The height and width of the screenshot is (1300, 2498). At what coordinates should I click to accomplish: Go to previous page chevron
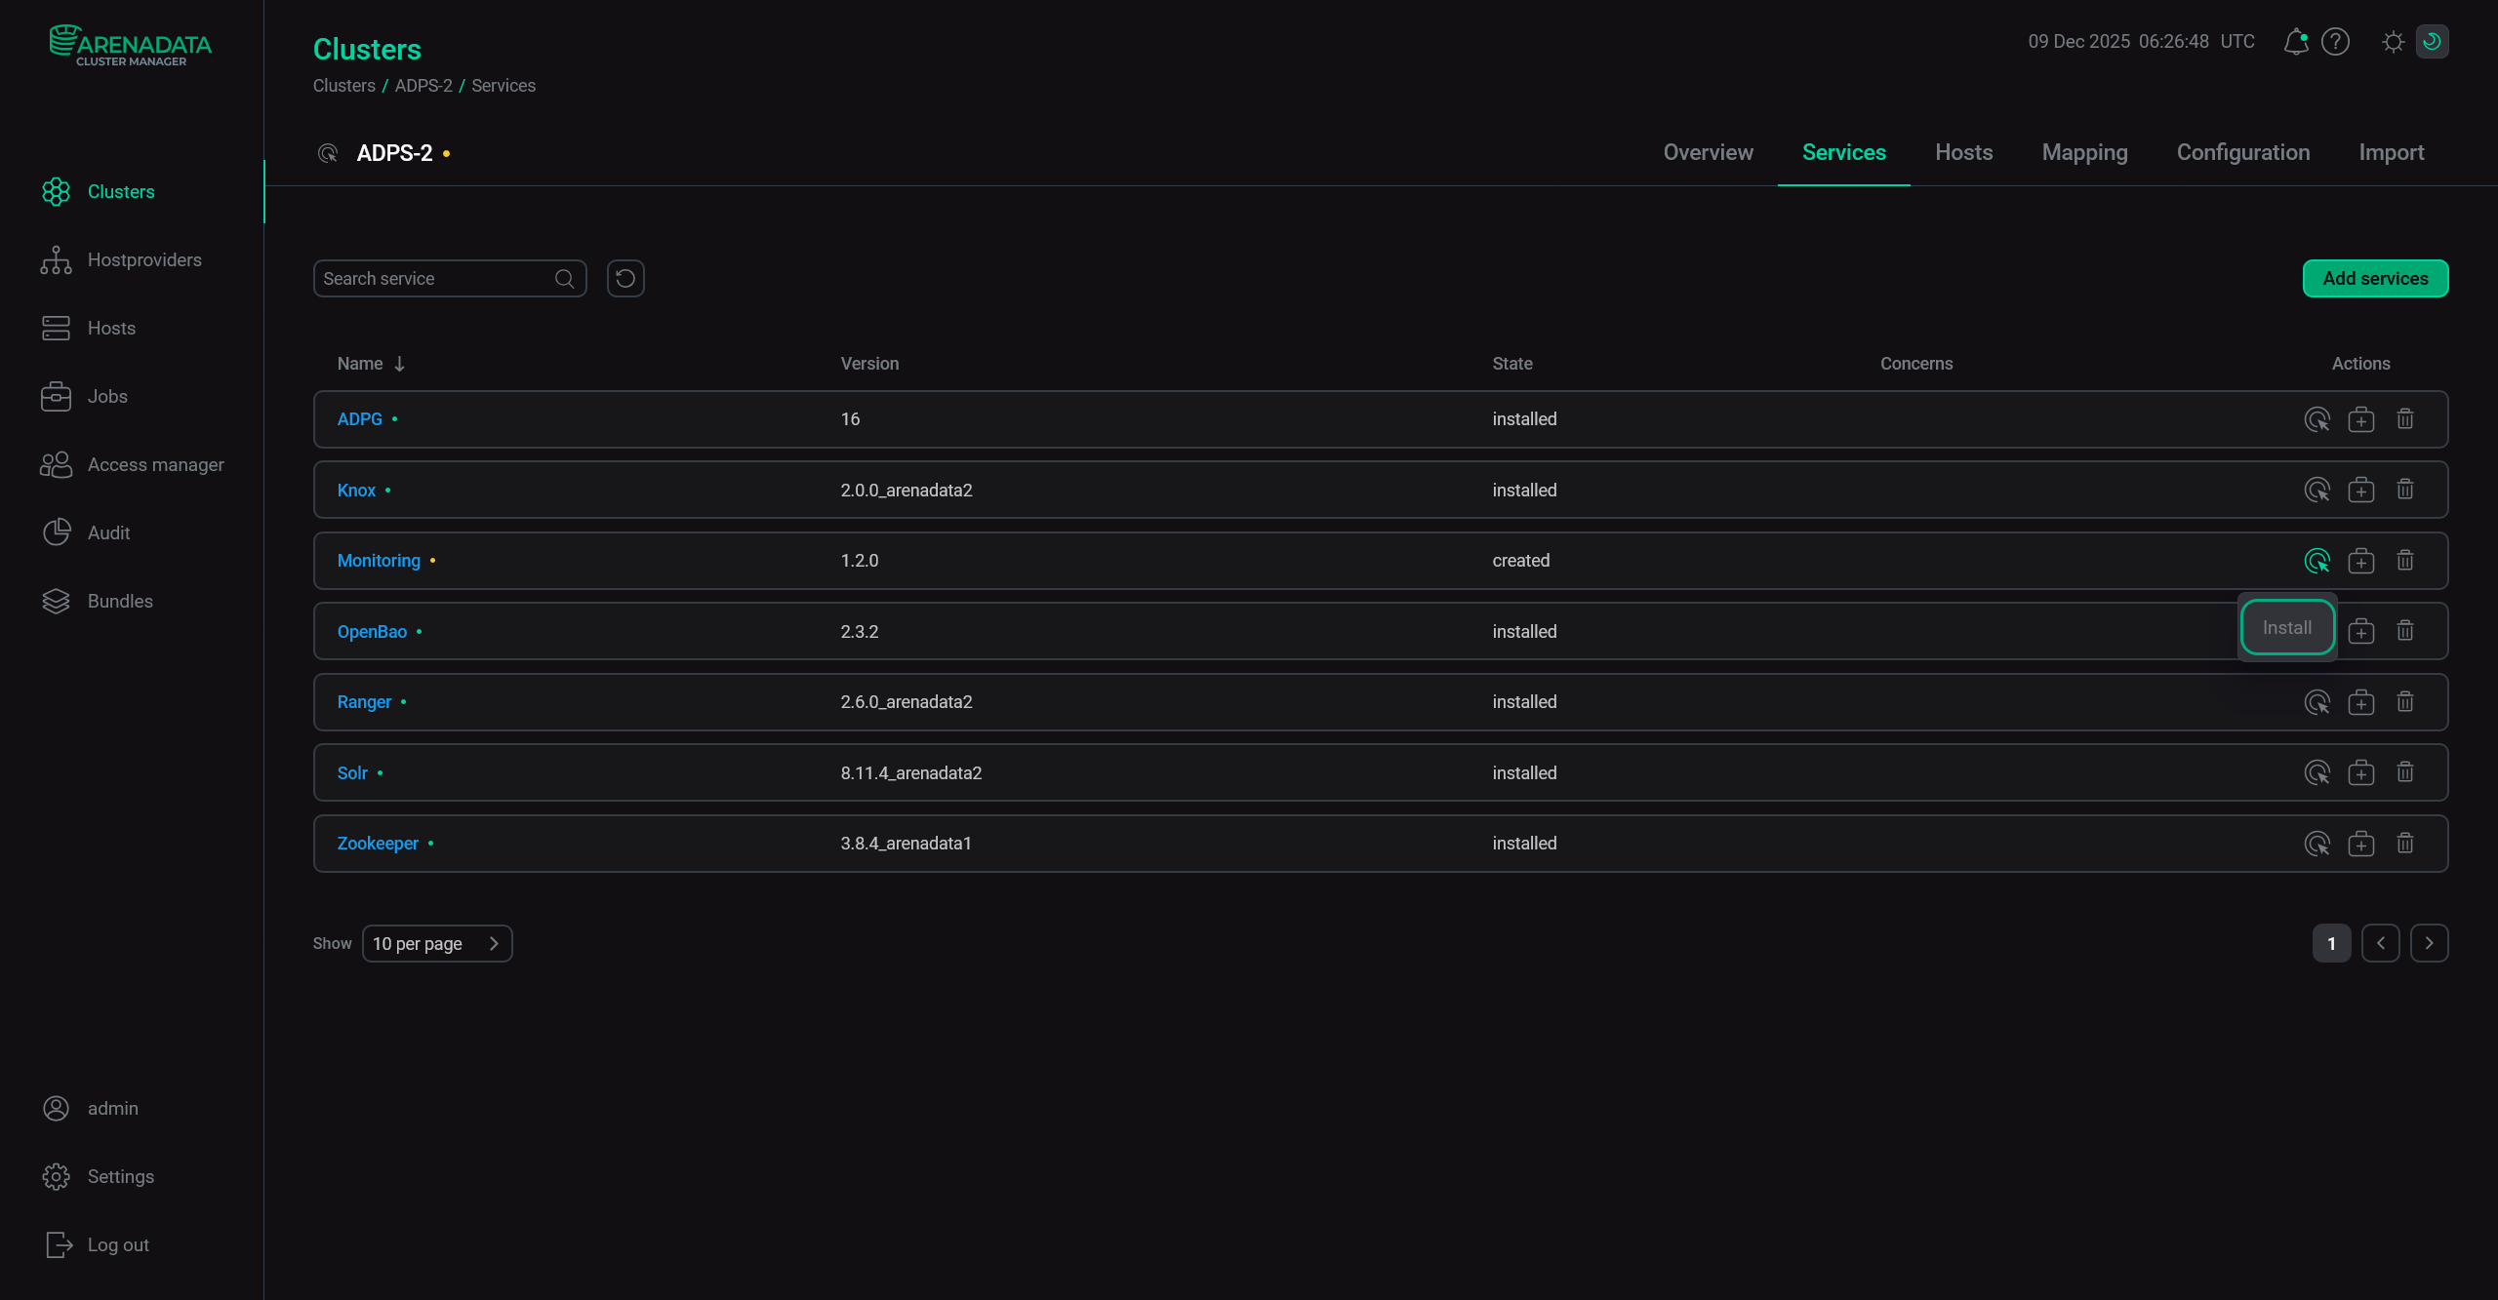point(2380,943)
